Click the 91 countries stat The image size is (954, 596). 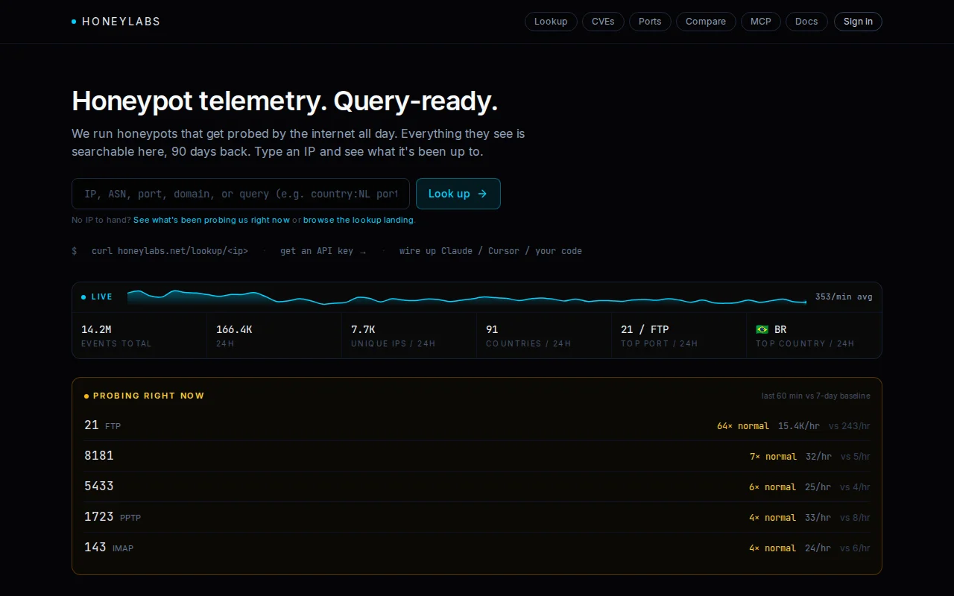[x=544, y=335]
